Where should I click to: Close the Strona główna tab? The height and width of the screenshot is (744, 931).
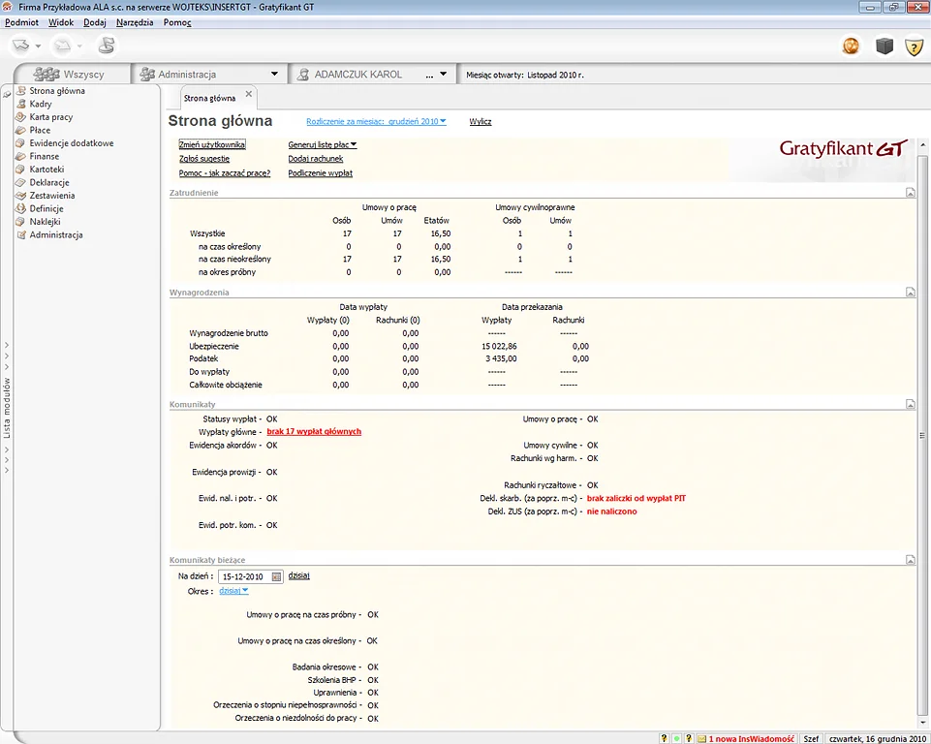point(249,95)
